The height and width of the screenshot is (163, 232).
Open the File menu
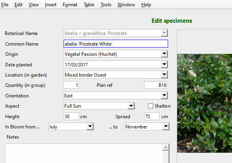5,5
